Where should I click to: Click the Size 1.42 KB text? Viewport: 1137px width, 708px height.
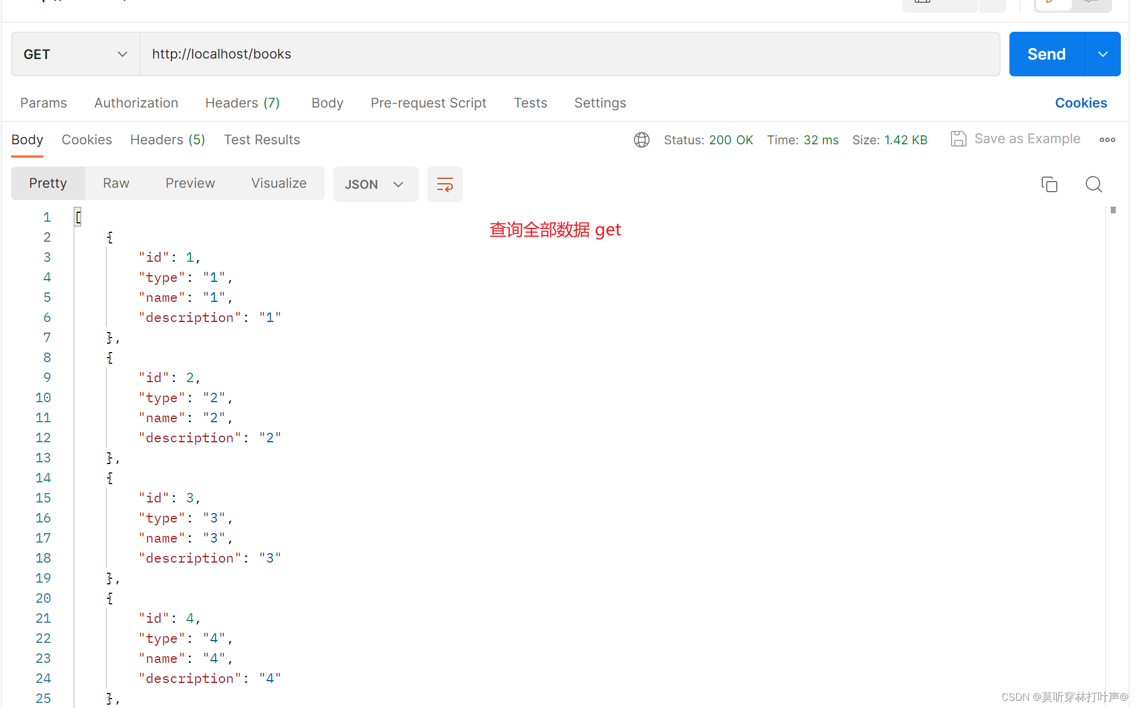[890, 140]
